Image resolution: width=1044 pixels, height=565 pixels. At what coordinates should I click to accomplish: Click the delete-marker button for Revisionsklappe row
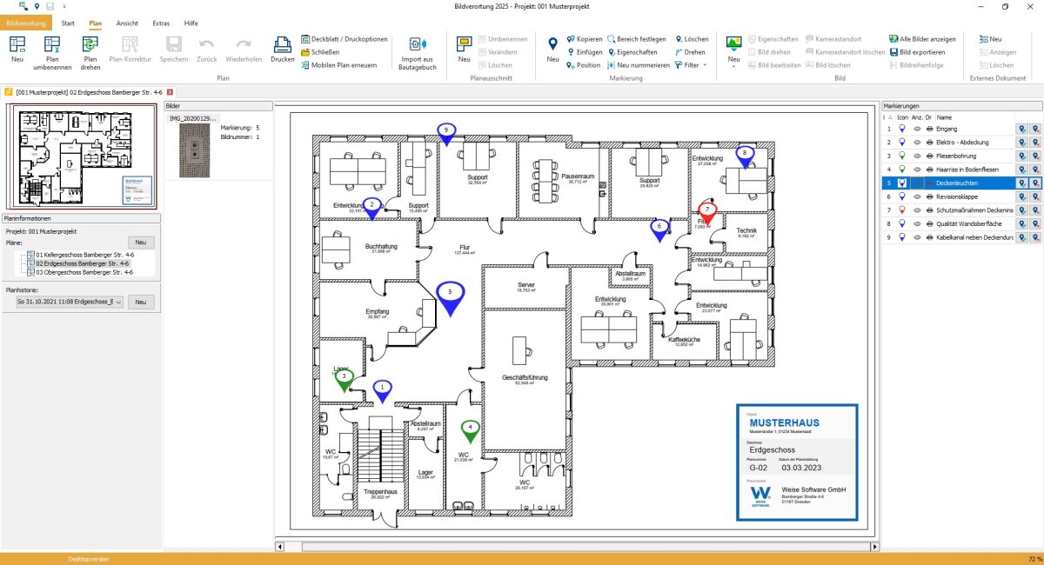click(x=1035, y=196)
